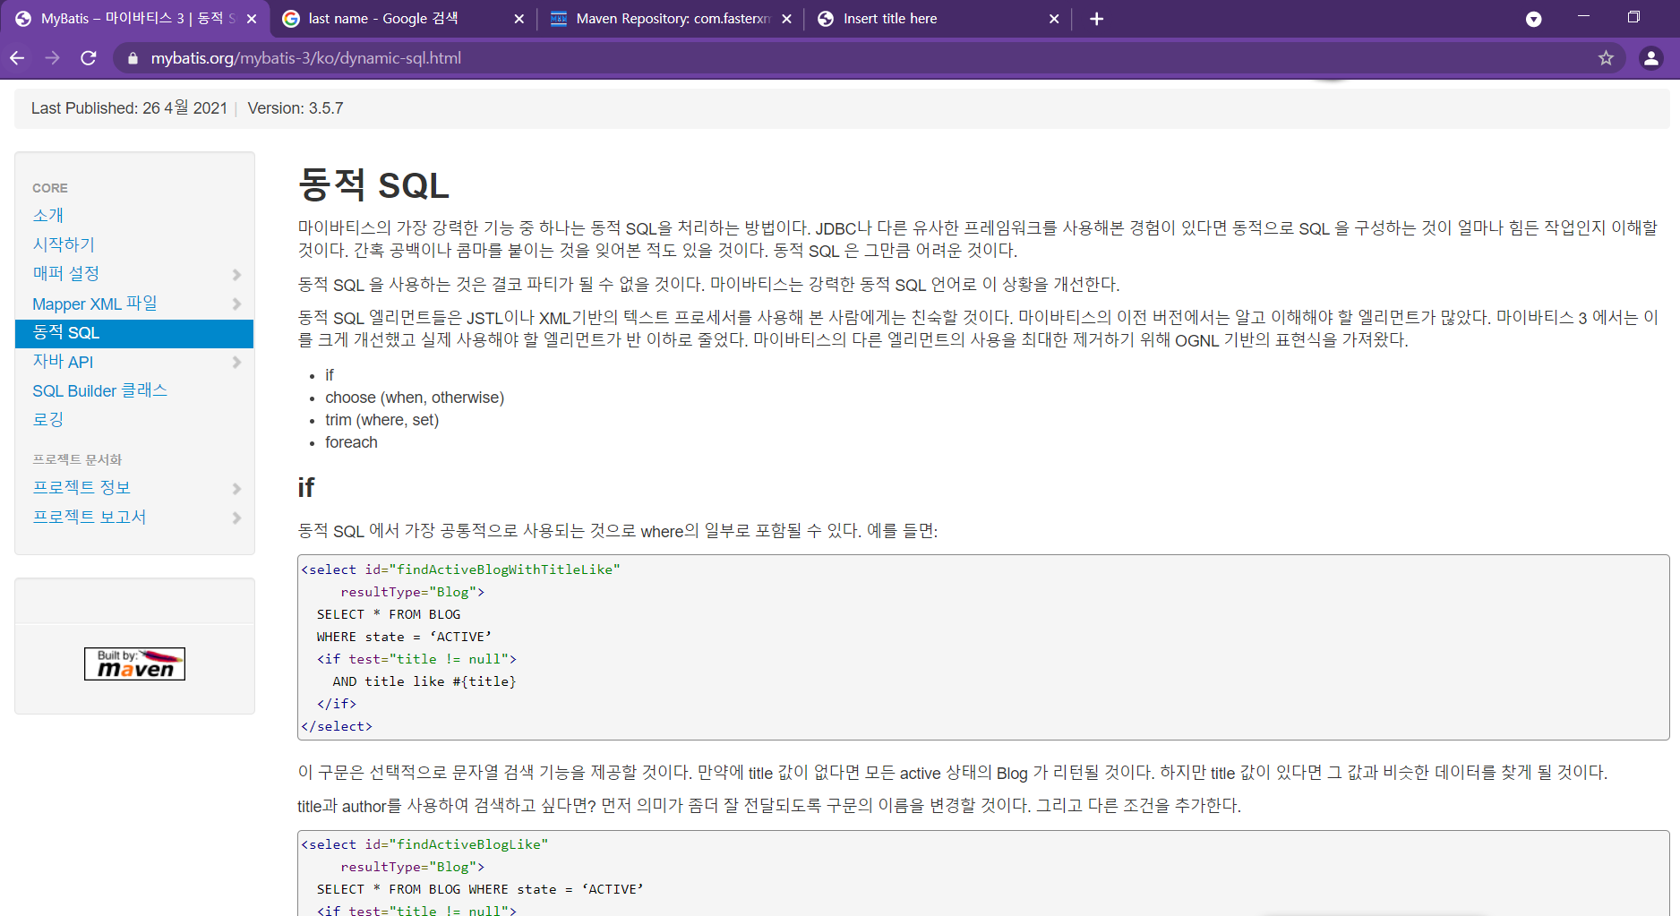Expand the 자바 API submenu arrow
Screen dimensions: 1680x916
(236, 363)
